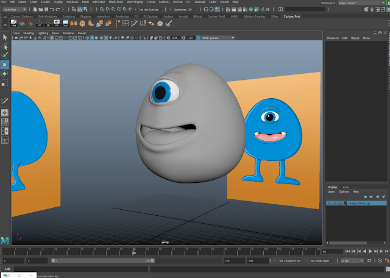Image resolution: width=390 pixels, height=278 pixels.
Task: Open the time slider auto key icon
Action: 380,260
